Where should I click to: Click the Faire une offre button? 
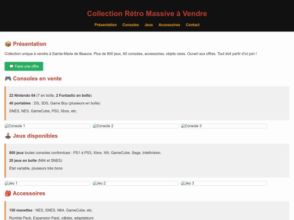click(x=24, y=66)
